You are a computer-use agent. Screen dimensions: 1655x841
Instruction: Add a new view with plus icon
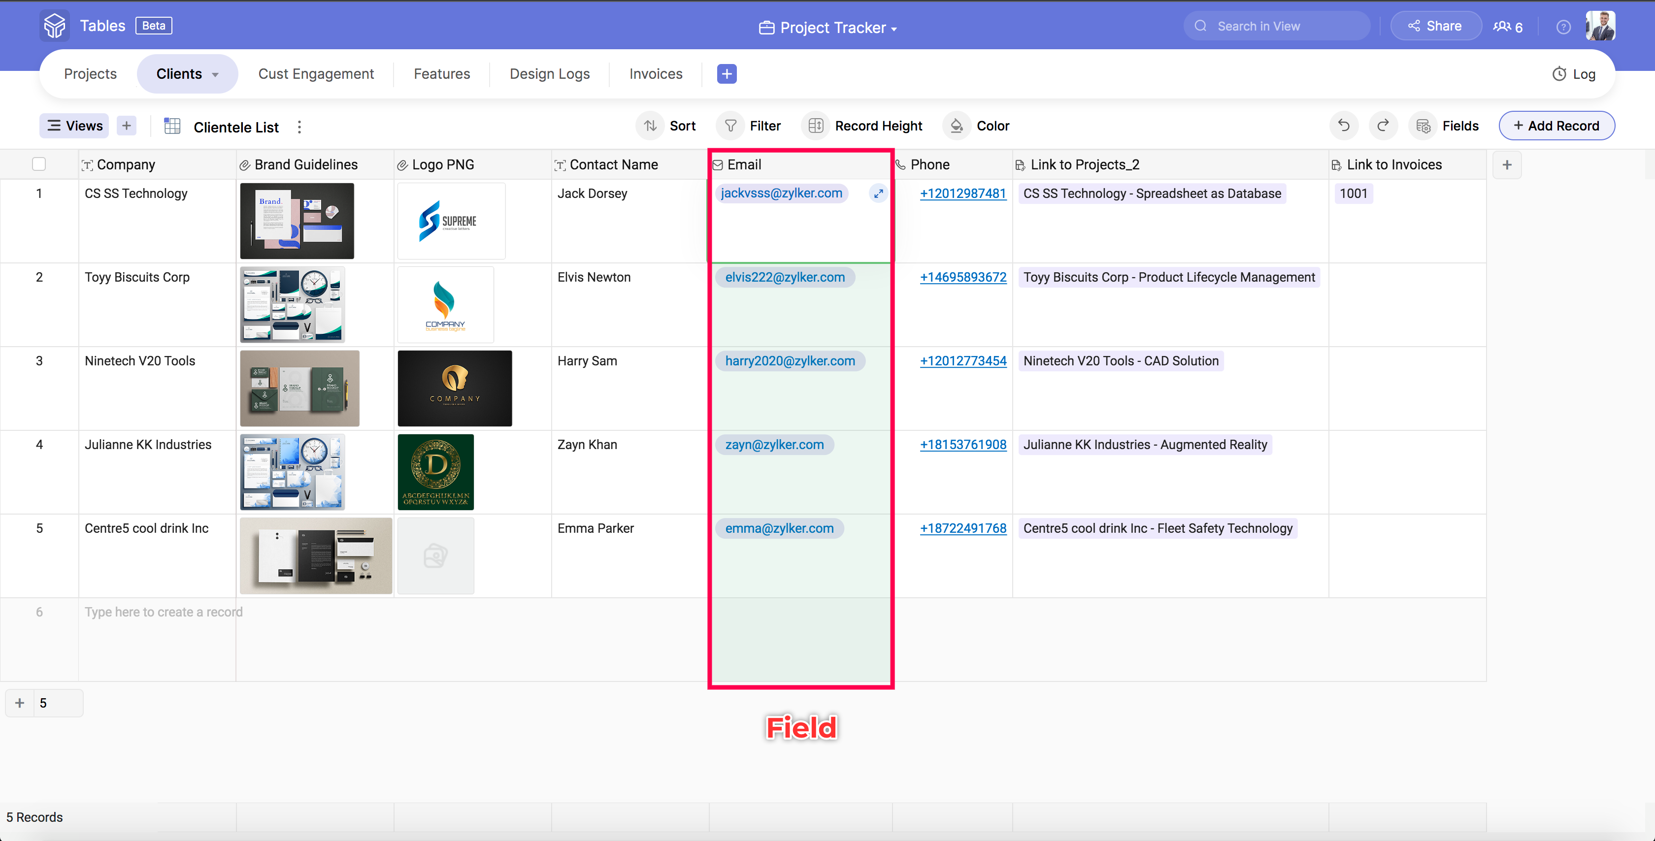point(127,126)
